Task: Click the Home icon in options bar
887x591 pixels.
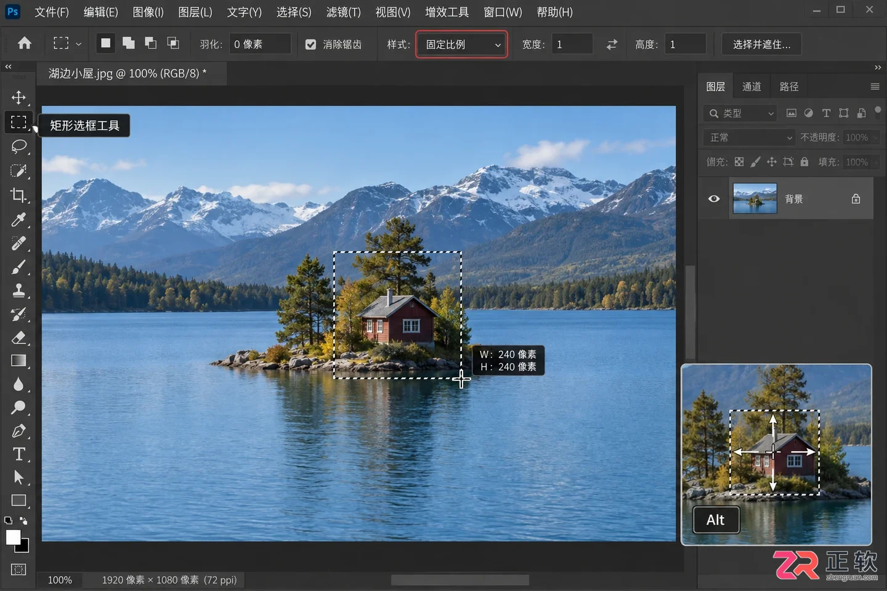Action: point(25,43)
